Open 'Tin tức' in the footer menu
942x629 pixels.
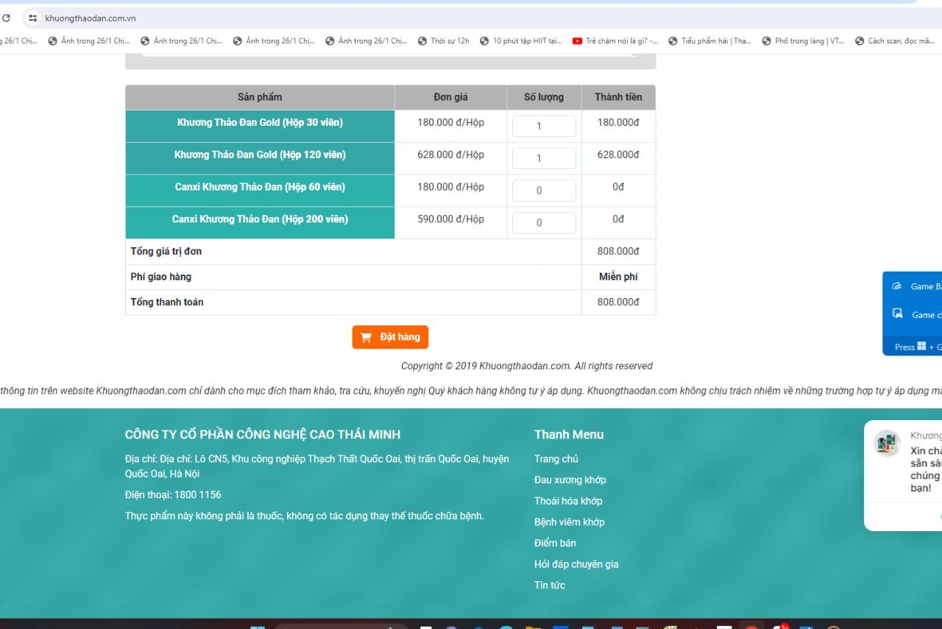tap(550, 586)
